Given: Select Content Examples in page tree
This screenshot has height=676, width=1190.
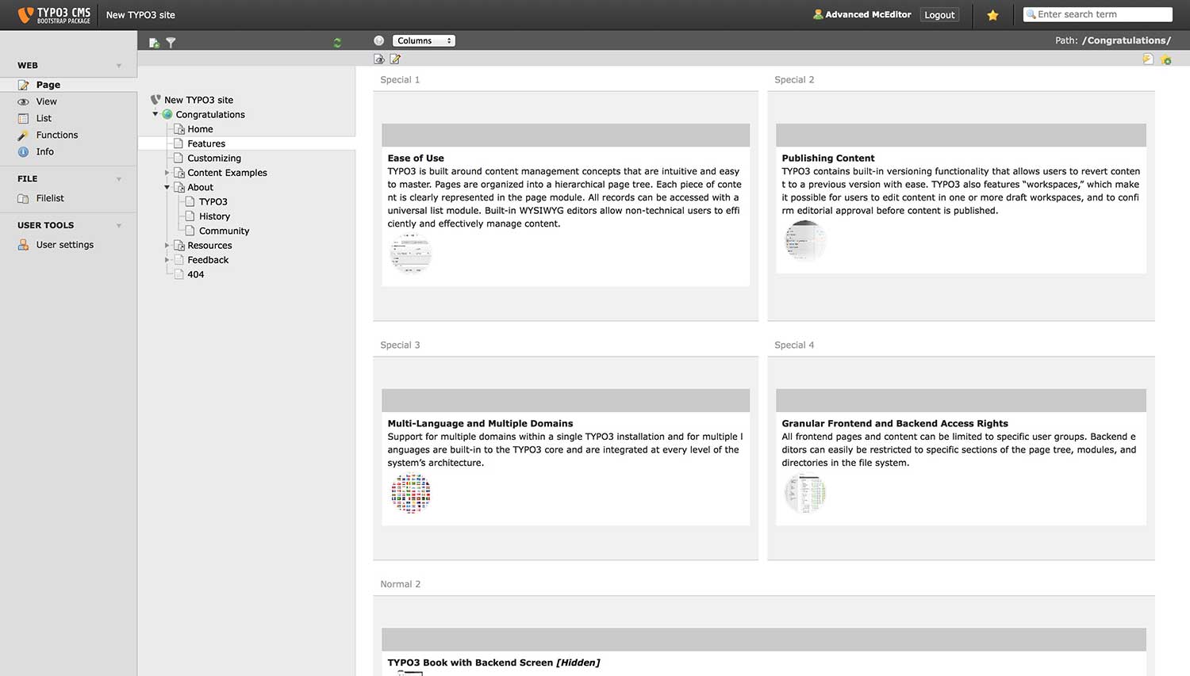Looking at the screenshot, I should [227, 173].
